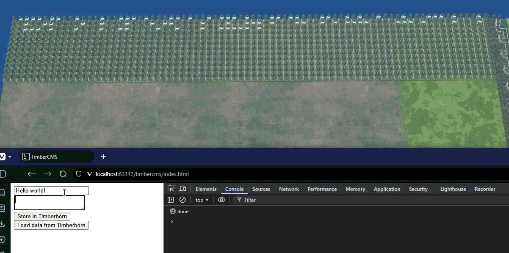Switch to the Elements tab
The image size is (509, 253).
206,189
